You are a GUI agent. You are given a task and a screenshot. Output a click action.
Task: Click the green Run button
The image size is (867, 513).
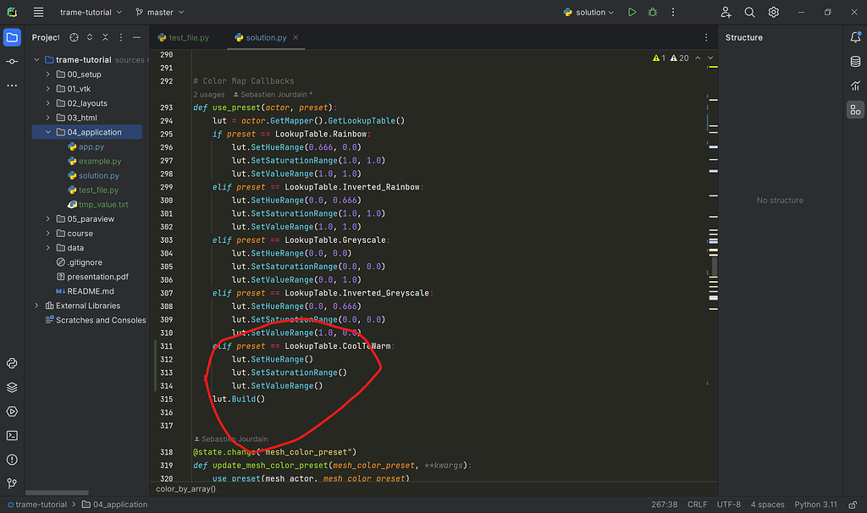[632, 13]
